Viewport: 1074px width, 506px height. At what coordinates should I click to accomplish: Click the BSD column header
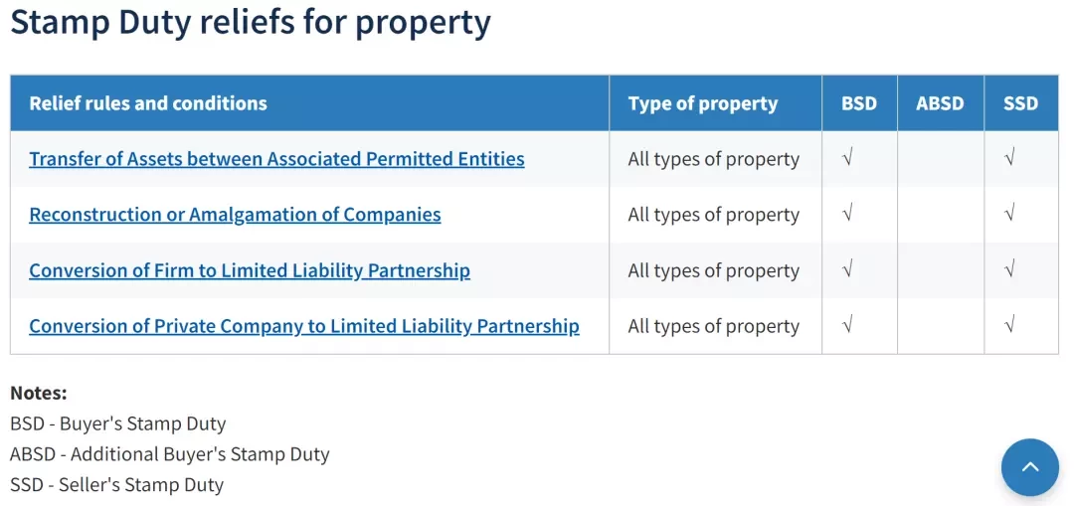click(x=859, y=103)
